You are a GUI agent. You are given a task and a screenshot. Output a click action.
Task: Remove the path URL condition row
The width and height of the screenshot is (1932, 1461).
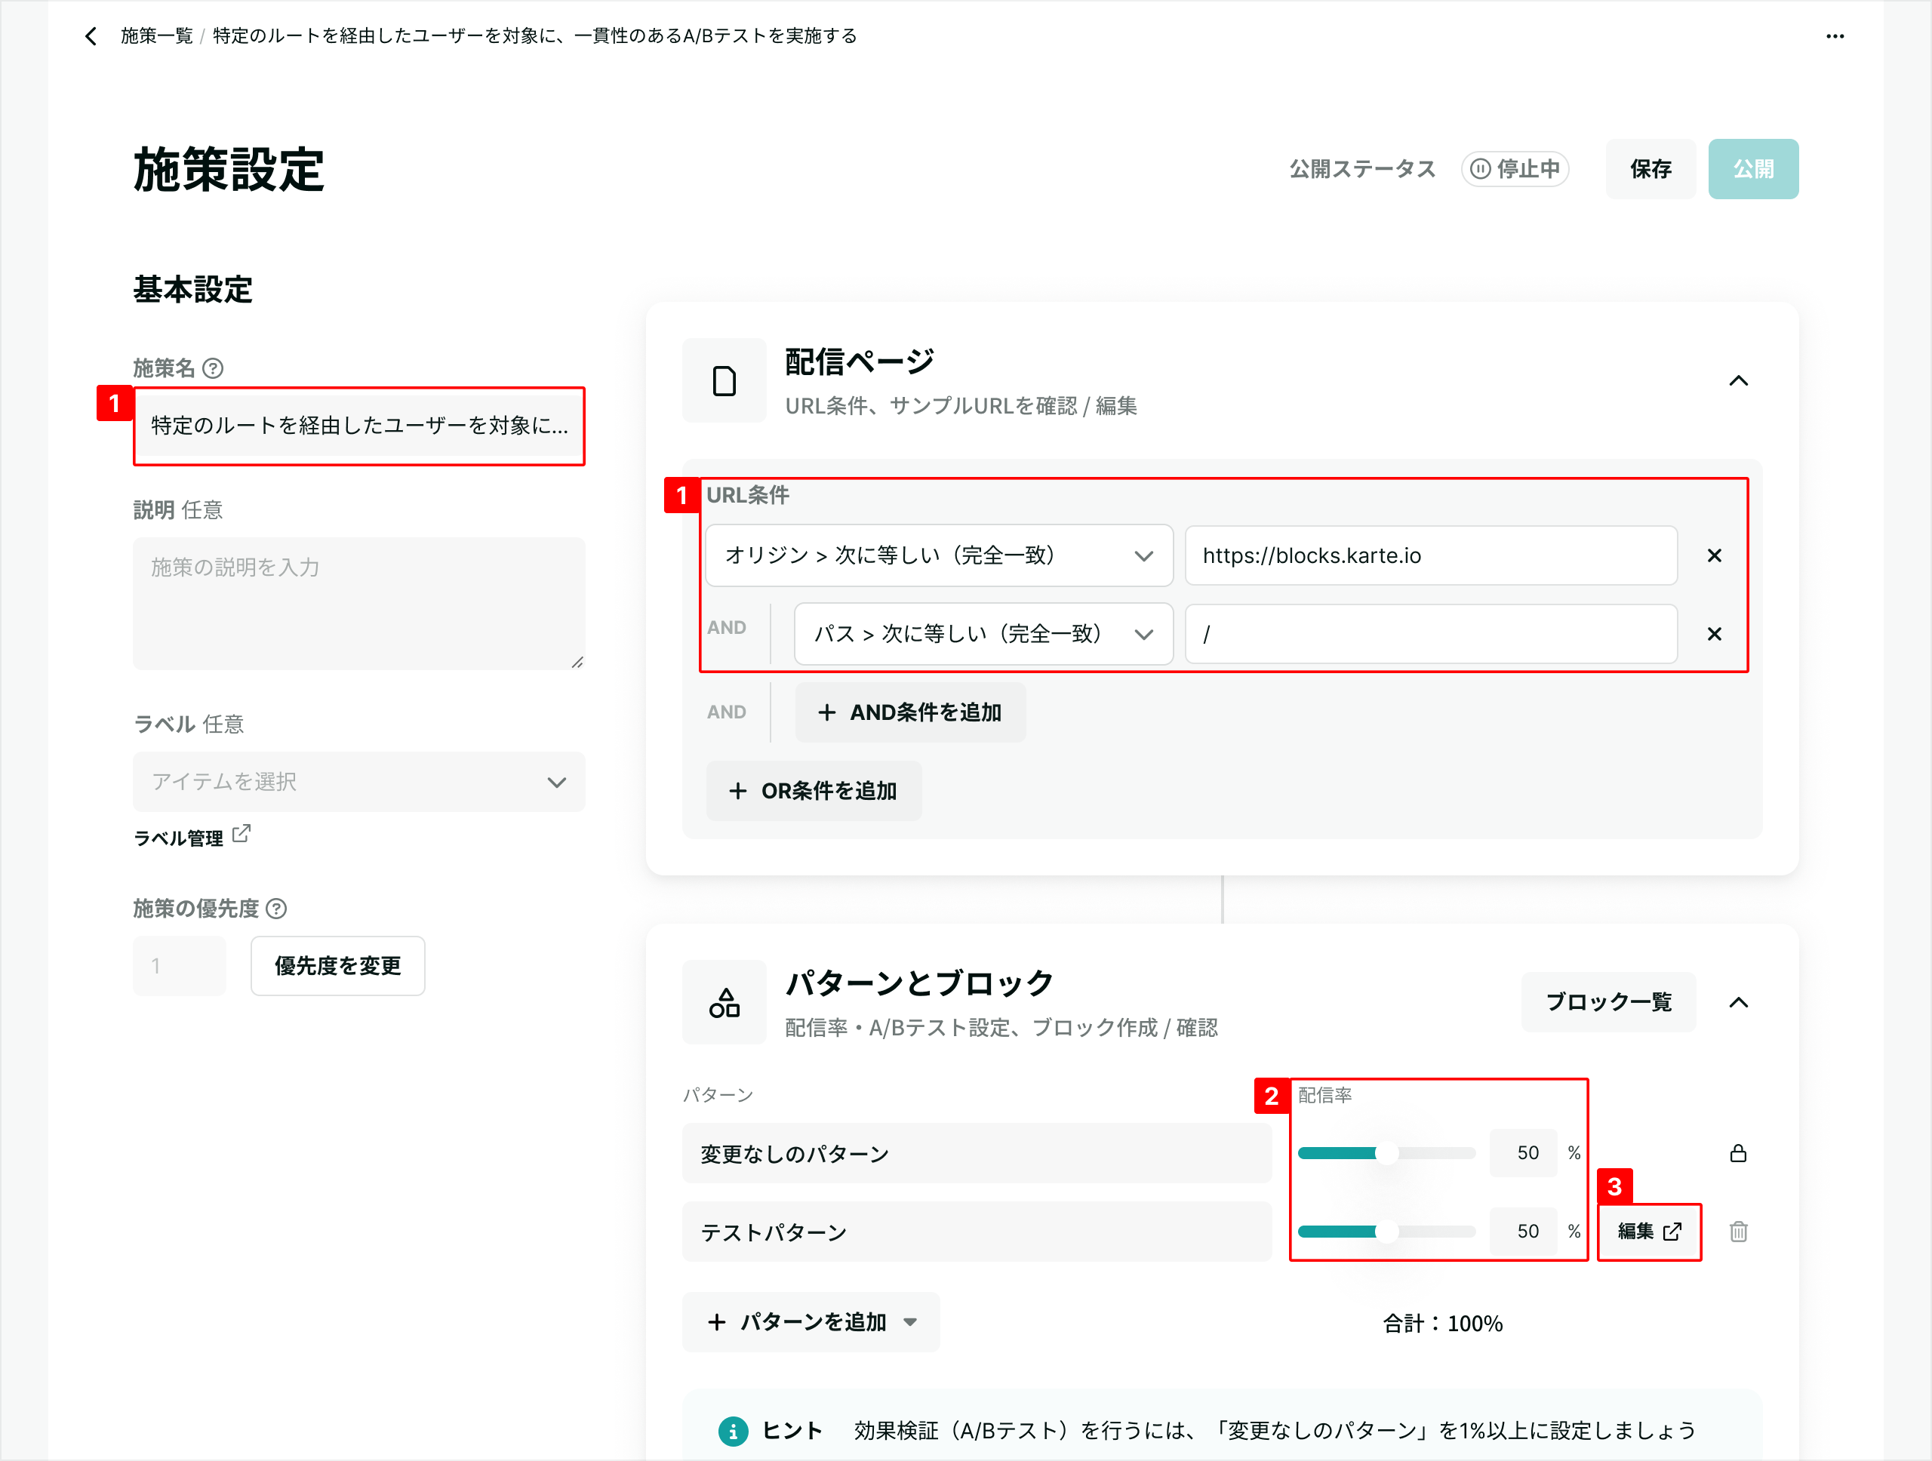pyautogui.click(x=1714, y=634)
